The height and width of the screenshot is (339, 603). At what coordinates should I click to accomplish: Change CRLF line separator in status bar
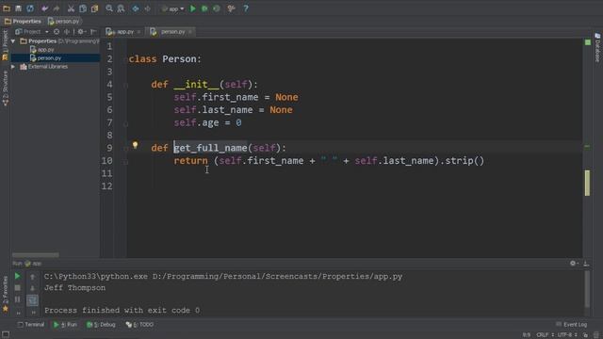pos(545,335)
